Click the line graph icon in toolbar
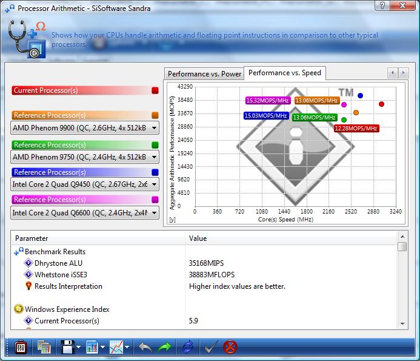Viewport: 420px width, 361px height. (117, 348)
